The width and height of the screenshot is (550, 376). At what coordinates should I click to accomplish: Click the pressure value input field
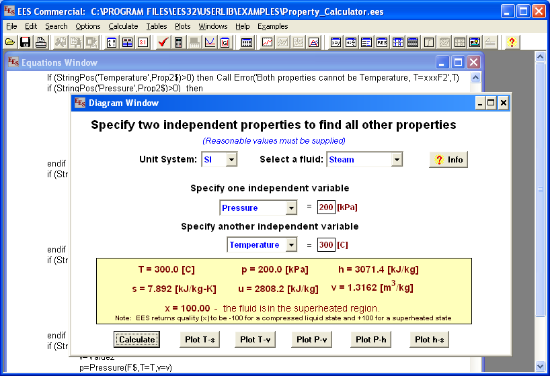(327, 208)
